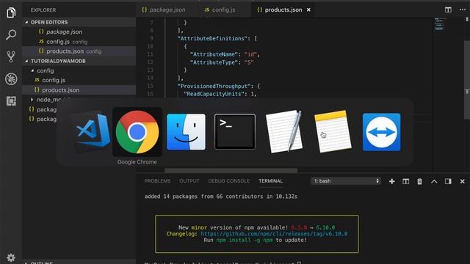The width and height of the screenshot is (470, 264).
Task: Select products.json in the config folder
Action: (79, 89)
